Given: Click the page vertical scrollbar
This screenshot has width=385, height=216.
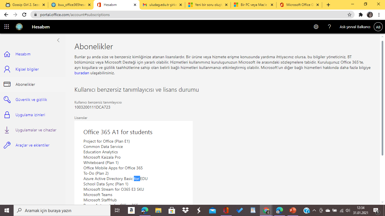Looking at the screenshot, I should pos(382,98).
